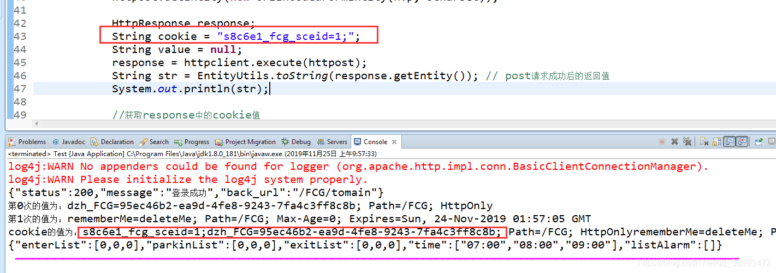Click line number 43 in the gutter
Viewport: 776px width, 273px height.
pos(20,37)
